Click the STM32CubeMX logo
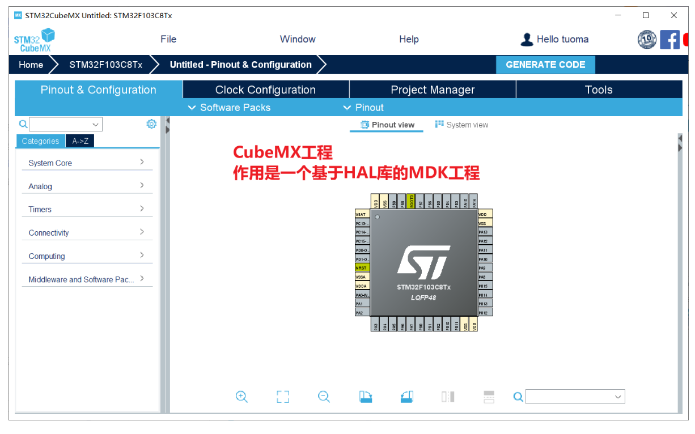The image size is (695, 434). coord(35,40)
